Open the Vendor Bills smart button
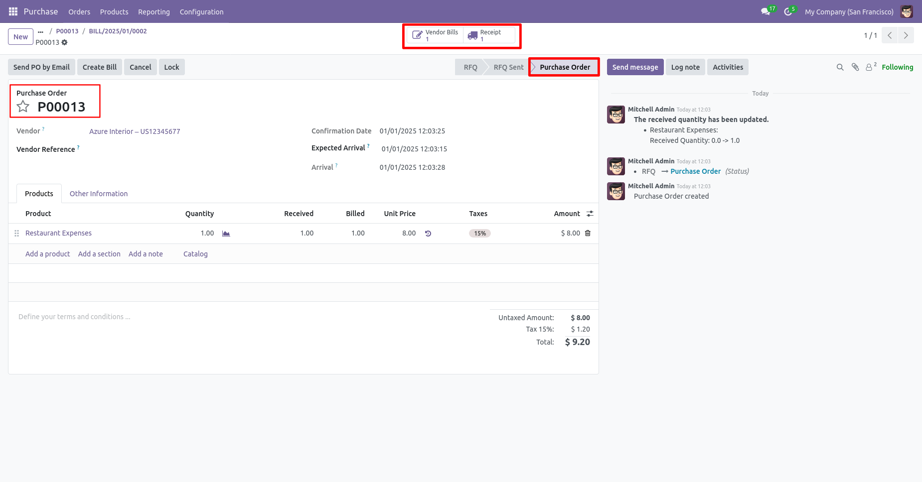Image resolution: width=922 pixels, height=482 pixels. click(435, 35)
